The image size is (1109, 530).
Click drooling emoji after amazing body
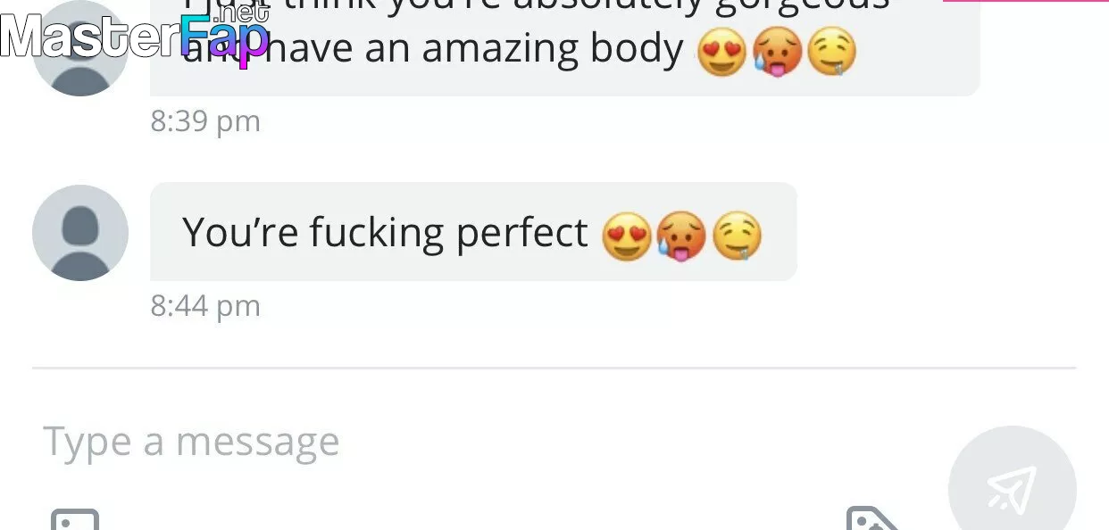pyautogui.click(x=831, y=52)
